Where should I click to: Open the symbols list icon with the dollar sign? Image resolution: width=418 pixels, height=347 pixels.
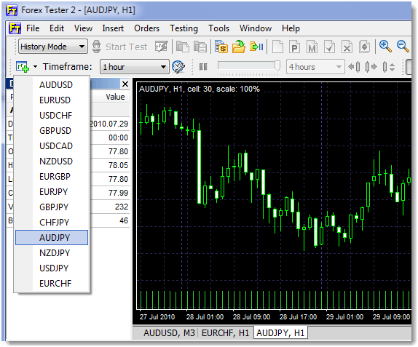pos(221,47)
